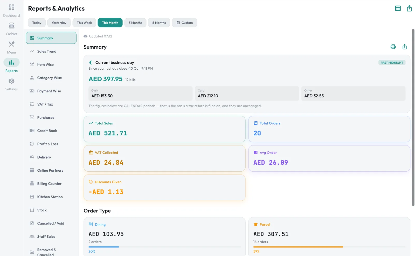Open the Stock report
This screenshot has width=415, height=256.
click(x=51, y=210)
